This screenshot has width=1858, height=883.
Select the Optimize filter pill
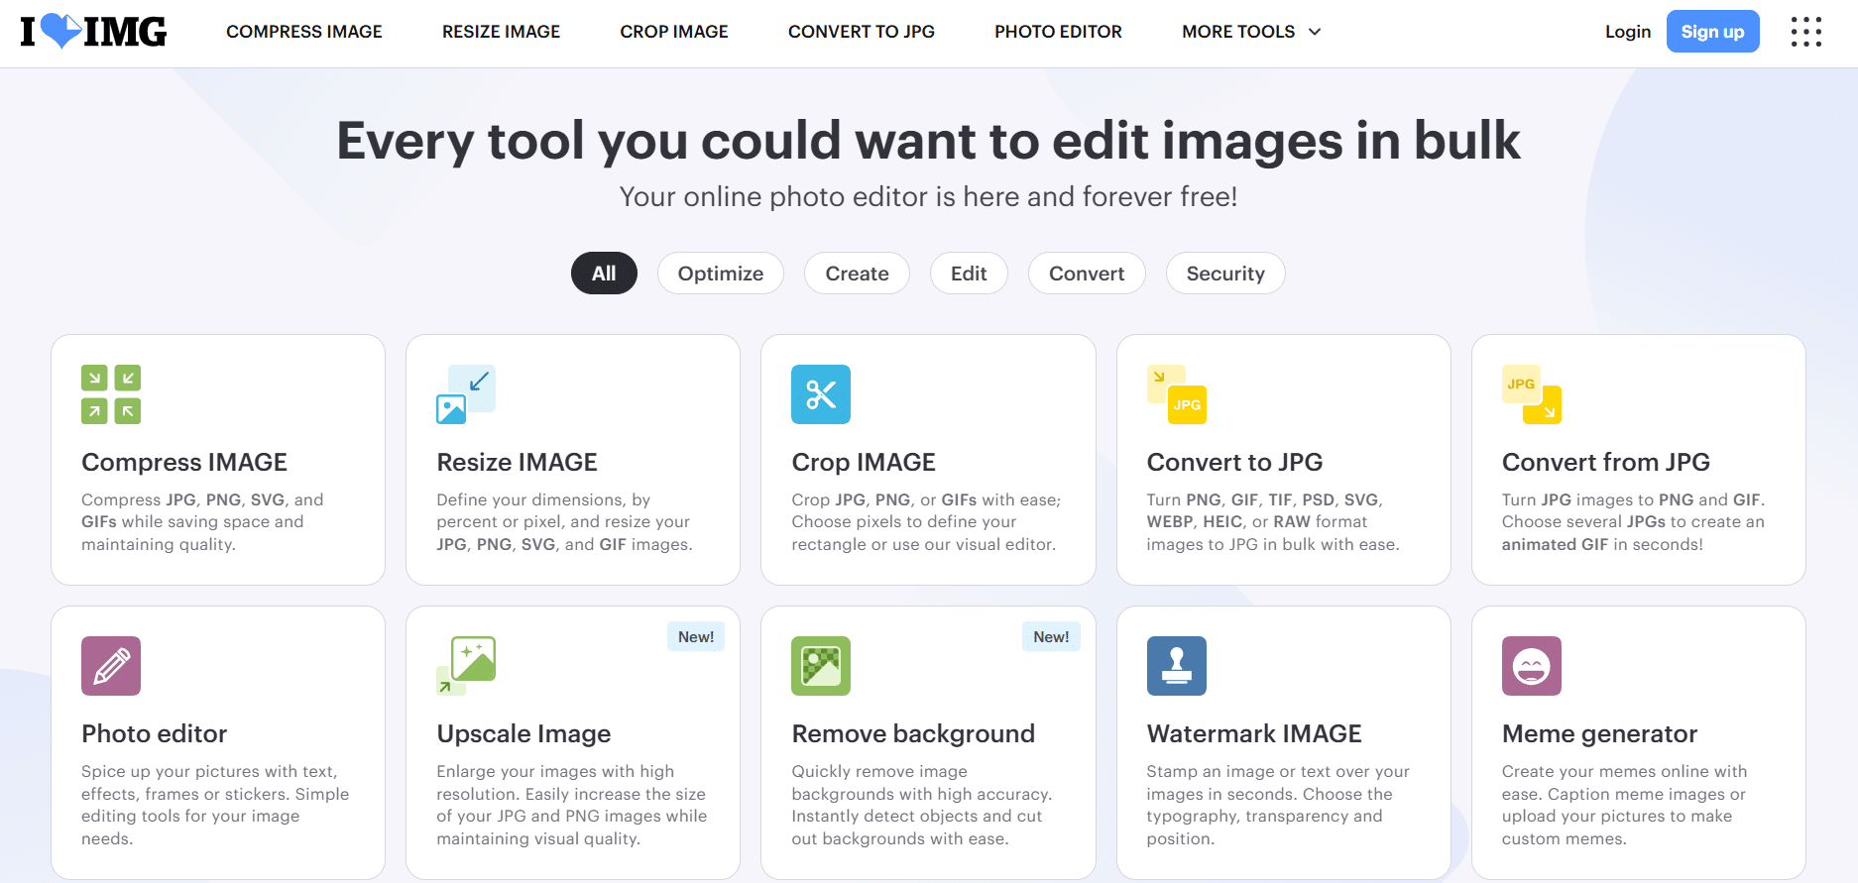click(721, 274)
